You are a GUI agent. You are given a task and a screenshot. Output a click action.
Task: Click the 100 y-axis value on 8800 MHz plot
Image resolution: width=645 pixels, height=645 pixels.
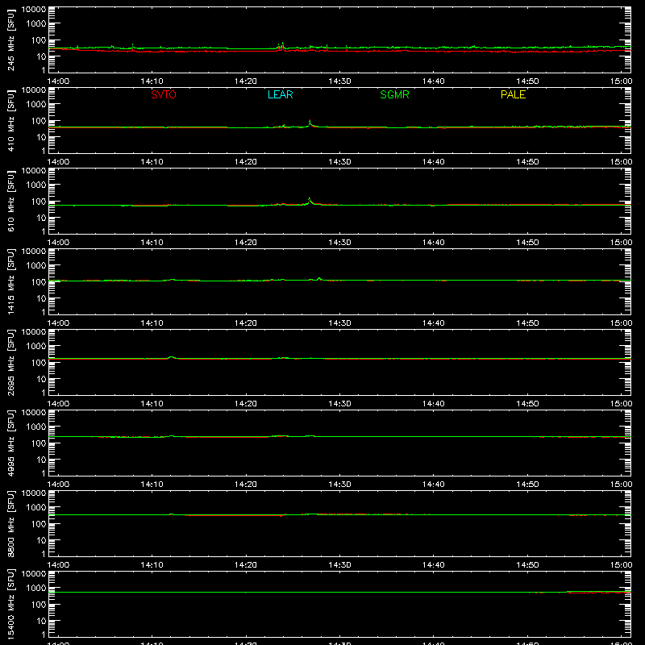pos(39,524)
